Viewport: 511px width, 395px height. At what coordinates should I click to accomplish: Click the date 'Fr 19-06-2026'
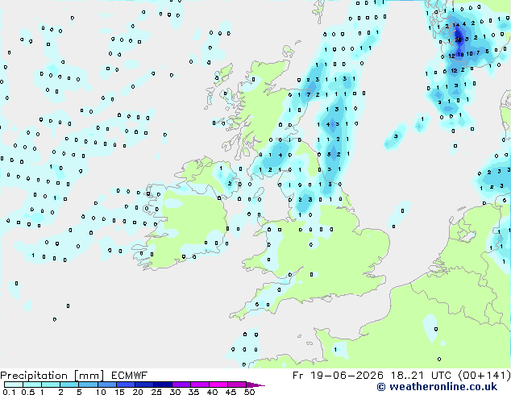tap(338, 376)
